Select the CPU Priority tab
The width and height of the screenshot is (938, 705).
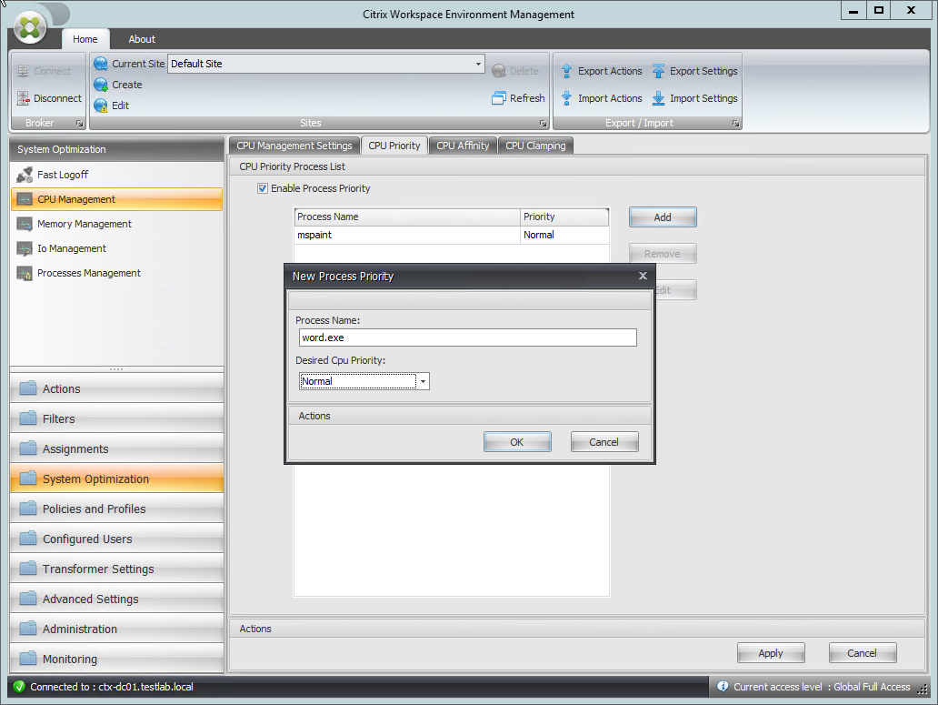pyautogui.click(x=394, y=146)
